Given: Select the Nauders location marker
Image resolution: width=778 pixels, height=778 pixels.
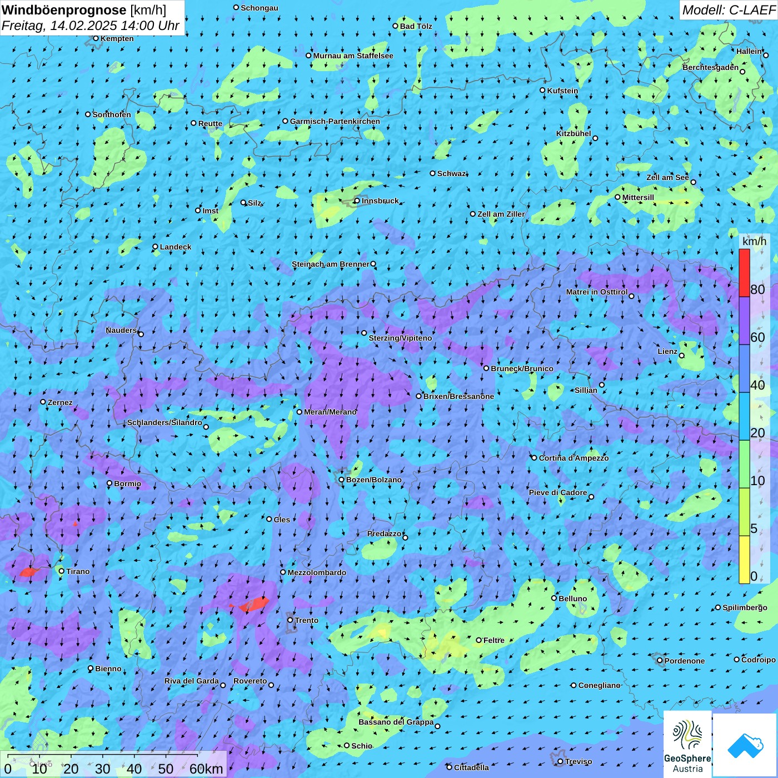Looking at the screenshot, I should coord(141,334).
